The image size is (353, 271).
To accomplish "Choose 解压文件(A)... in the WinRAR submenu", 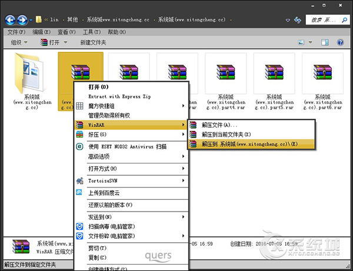I will (251, 125).
